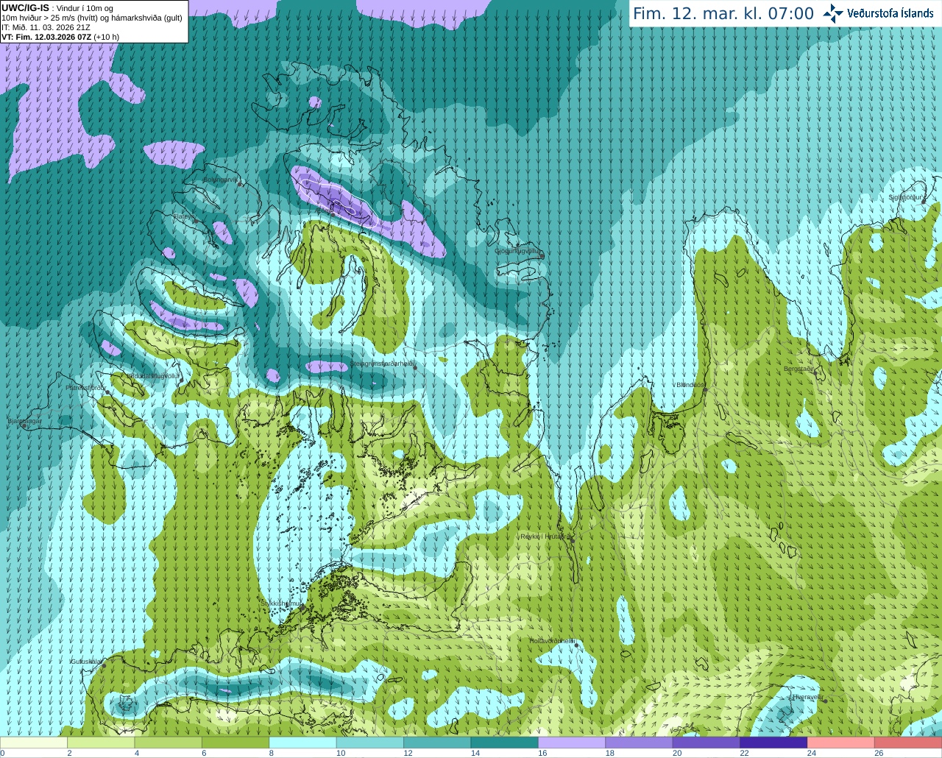The image size is (942, 758).
Task: Click the Bjargtangar station marker
Action: tap(25, 426)
